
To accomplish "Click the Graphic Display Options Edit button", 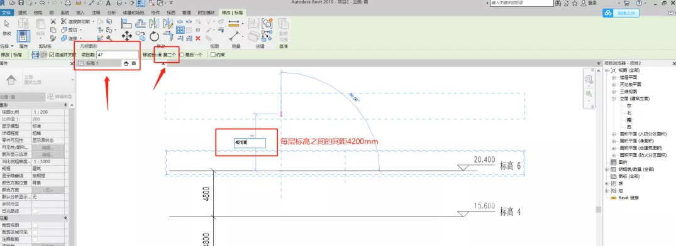I will (48, 154).
